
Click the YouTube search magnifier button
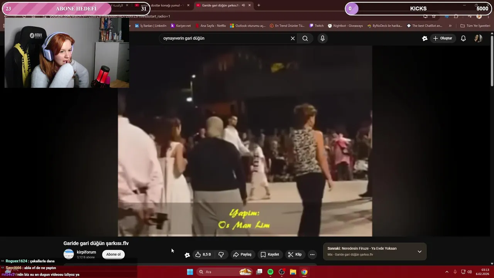coord(305,38)
